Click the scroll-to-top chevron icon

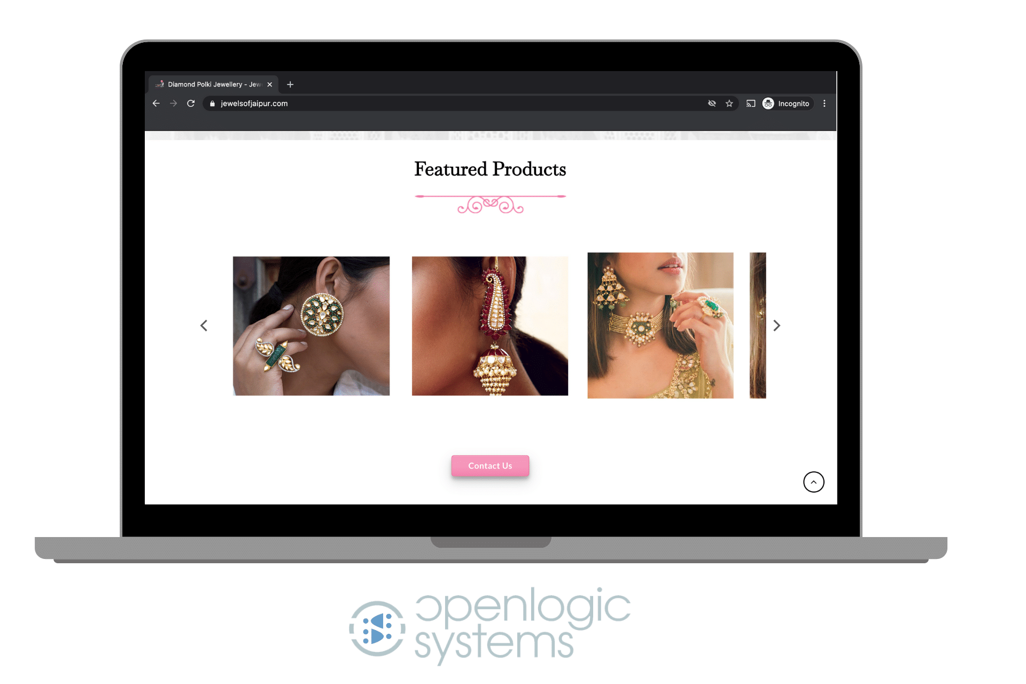812,481
